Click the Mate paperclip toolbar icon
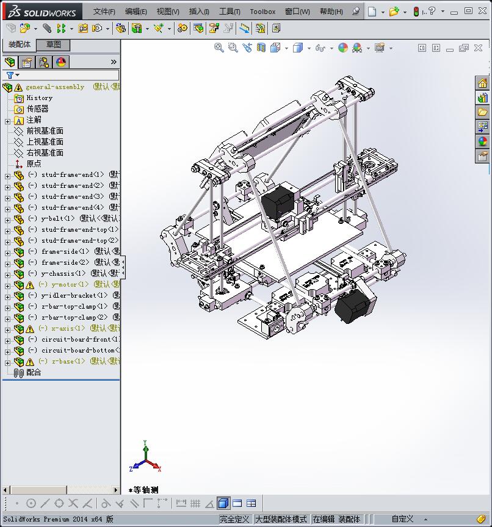 47,28
